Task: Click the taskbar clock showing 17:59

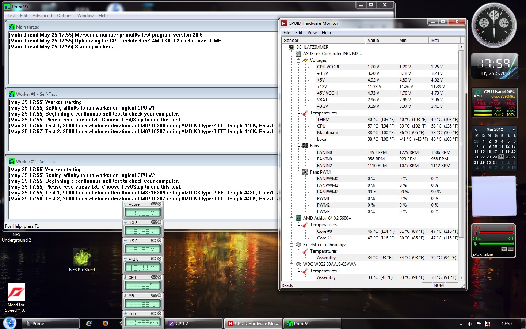Action: (x=506, y=324)
